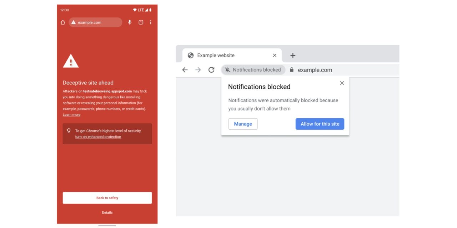Click turn on enhanced protection link

pyautogui.click(x=98, y=137)
